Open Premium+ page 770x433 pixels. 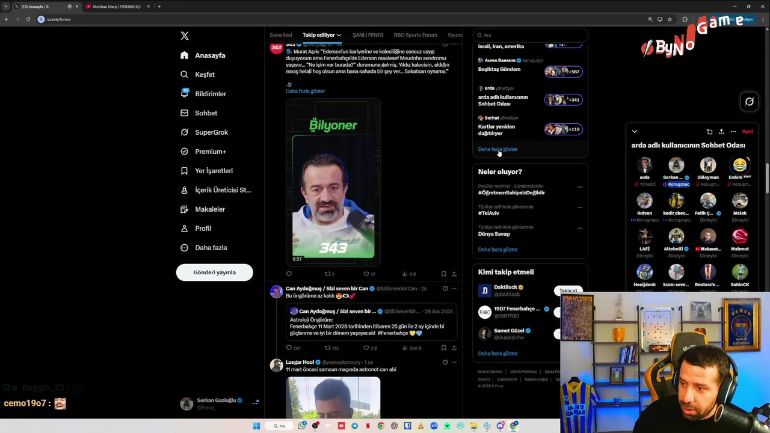point(203,152)
